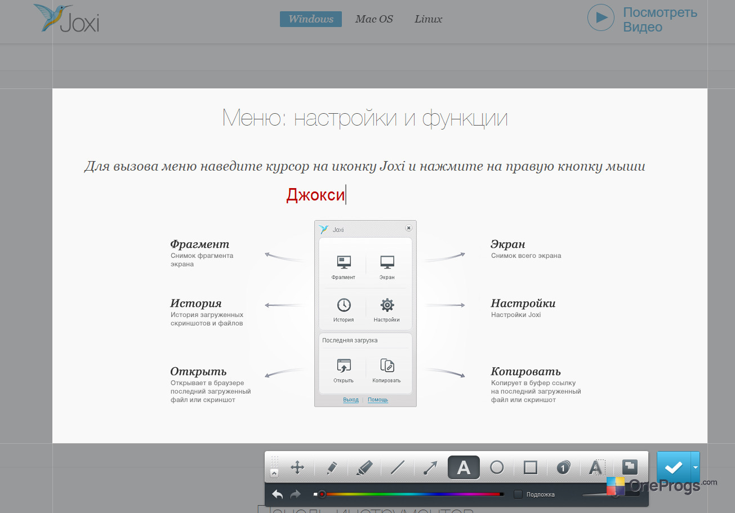Image resolution: width=735 pixels, height=513 pixels.
Task: Select the numbered marker tool
Action: click(x=563, y=467)
